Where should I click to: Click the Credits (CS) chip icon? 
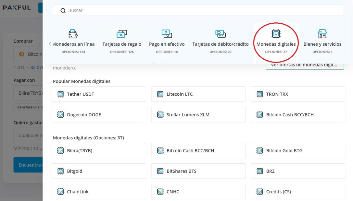click(x=260, y=192)
